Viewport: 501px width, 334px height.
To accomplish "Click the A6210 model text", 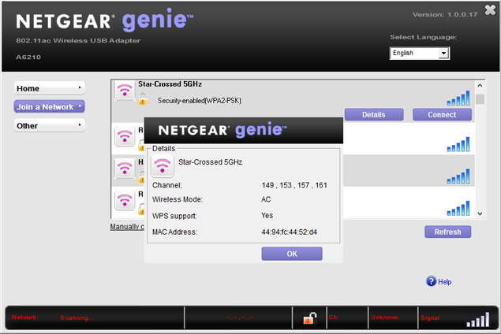I will 28,57.
